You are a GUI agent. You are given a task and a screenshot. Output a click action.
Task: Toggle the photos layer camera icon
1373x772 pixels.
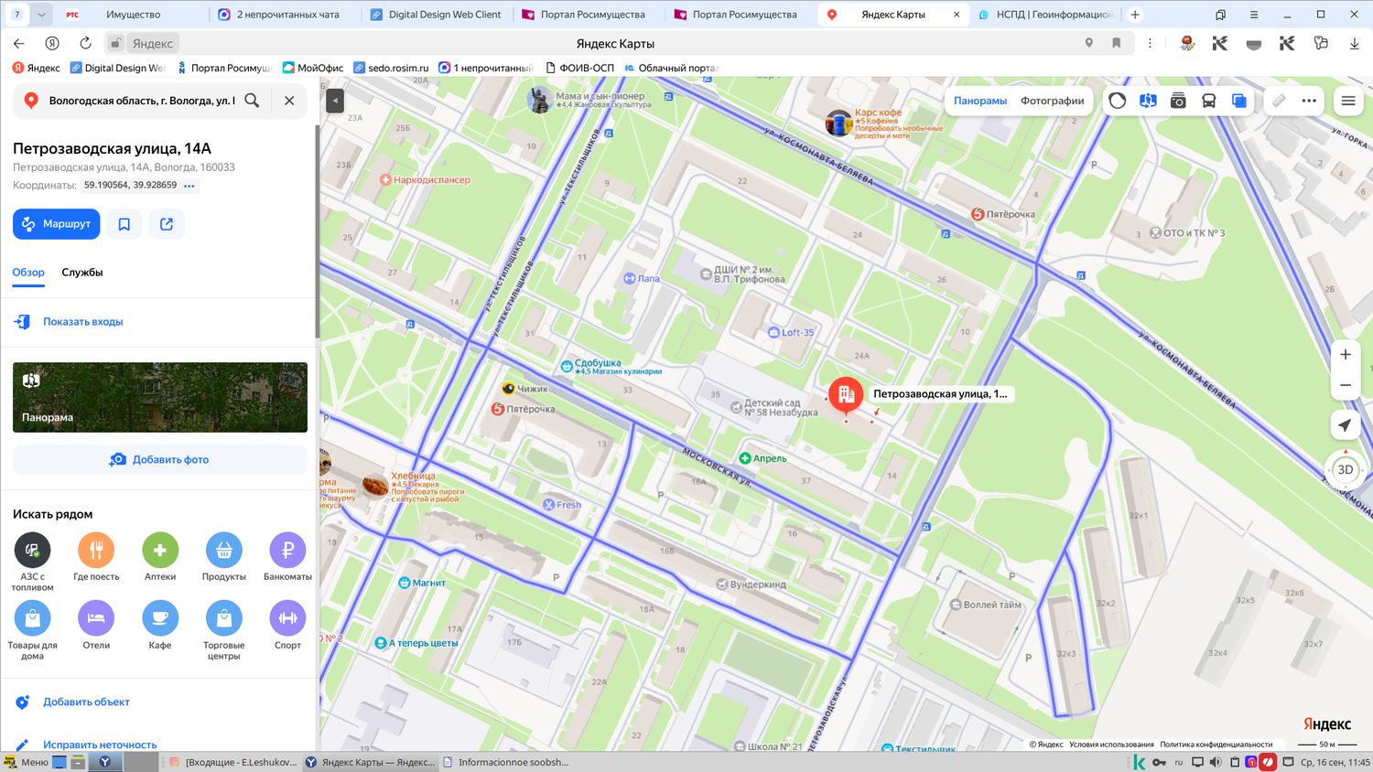coord(1178,101)
